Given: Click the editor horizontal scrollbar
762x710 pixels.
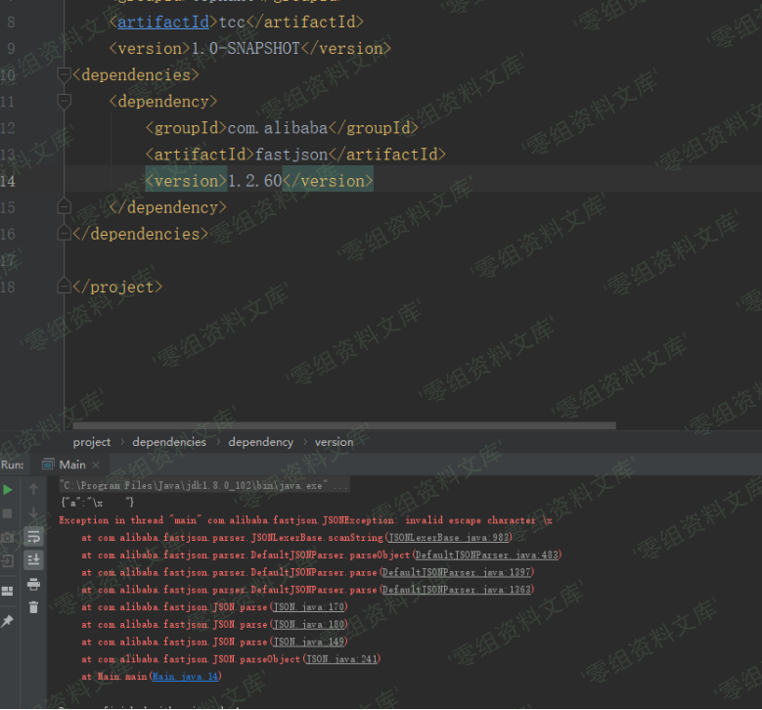Looking at the screenshot, I should click(x=342, y=426).
